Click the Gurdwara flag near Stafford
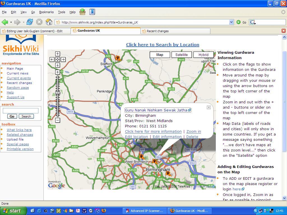The height and width of the screenshot is (215, 287). point(118,58)
